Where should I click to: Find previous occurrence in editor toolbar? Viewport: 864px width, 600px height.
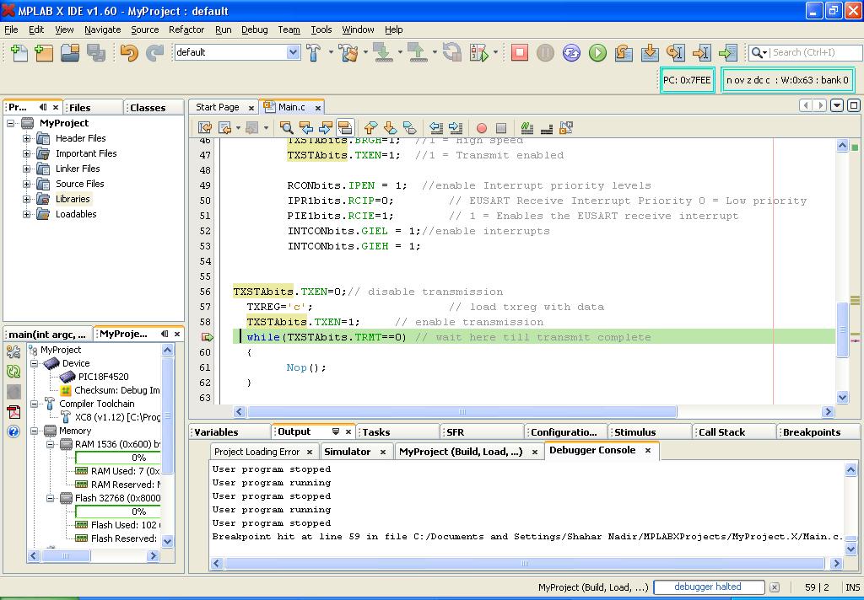click(x=305, y=128)
